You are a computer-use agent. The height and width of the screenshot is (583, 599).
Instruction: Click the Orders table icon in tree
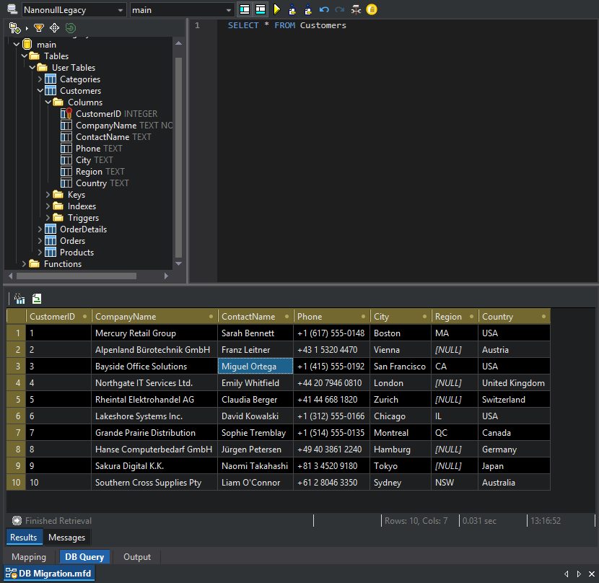point(51,241)
